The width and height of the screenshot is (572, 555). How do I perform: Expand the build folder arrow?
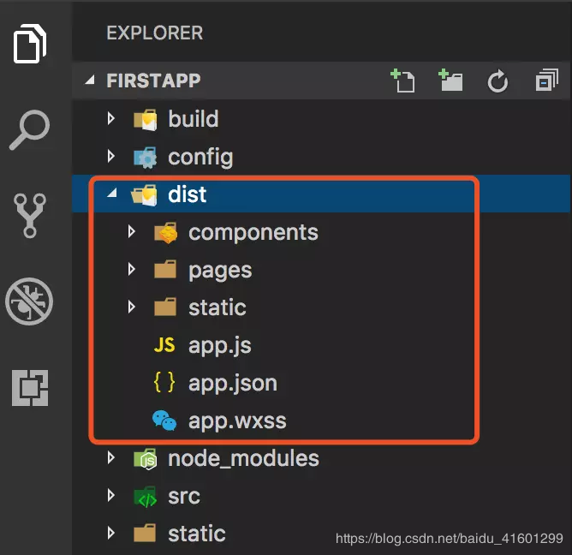click(111, 118)
